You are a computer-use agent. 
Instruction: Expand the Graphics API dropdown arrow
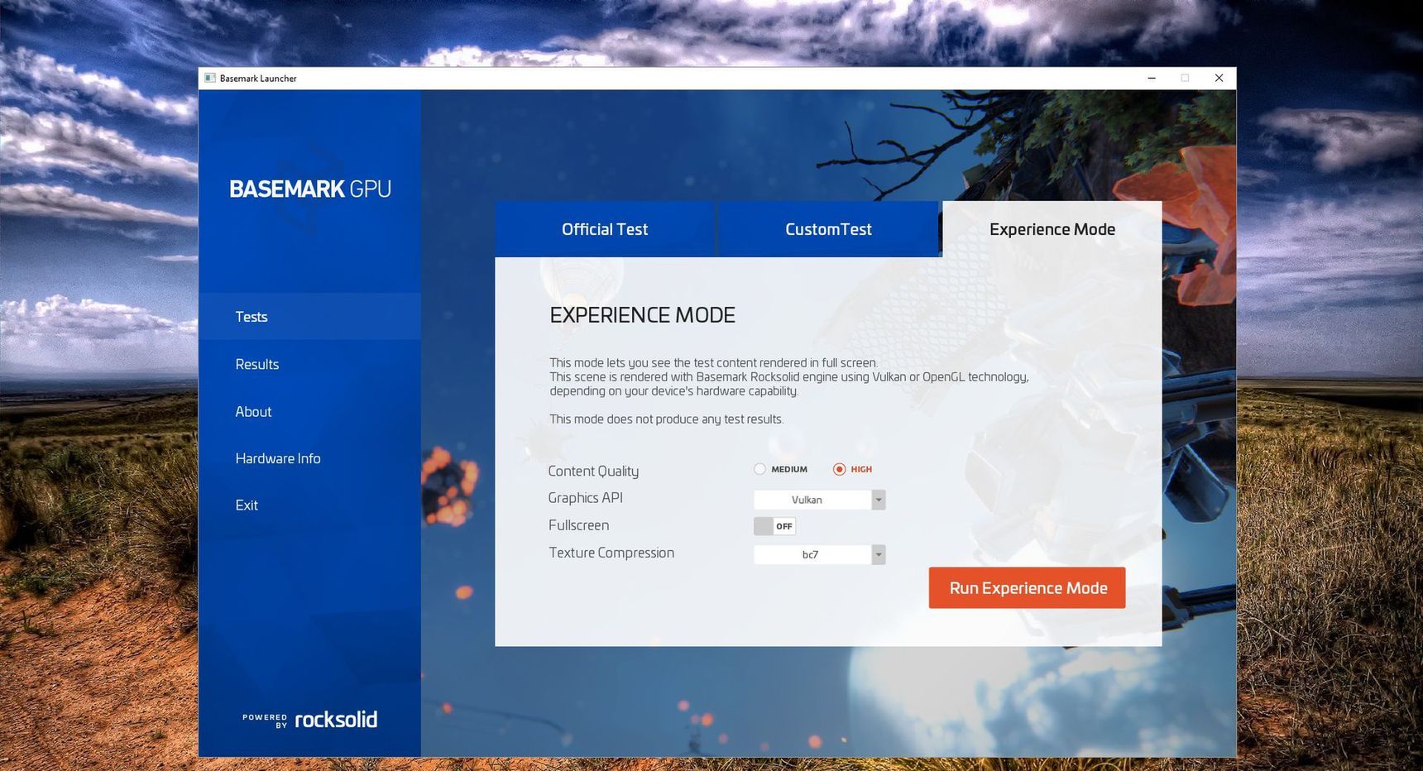click(x=879, y=500)
